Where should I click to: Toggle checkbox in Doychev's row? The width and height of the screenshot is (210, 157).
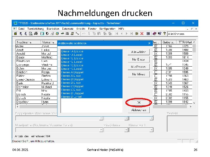(156, 102)
